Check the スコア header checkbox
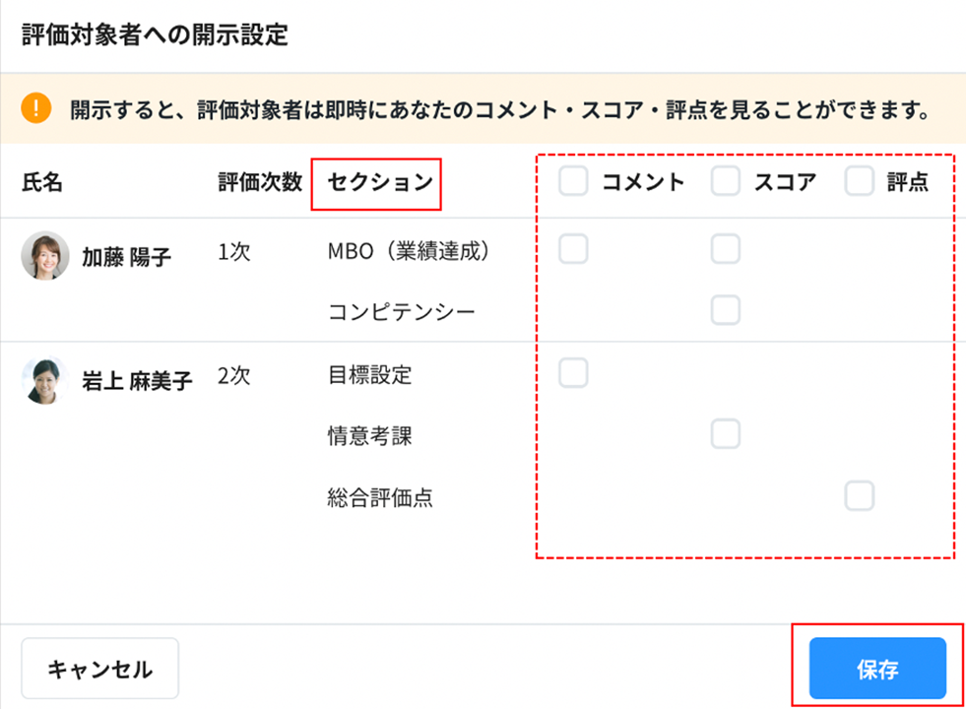Screen dimensions: 966x709 726,181
